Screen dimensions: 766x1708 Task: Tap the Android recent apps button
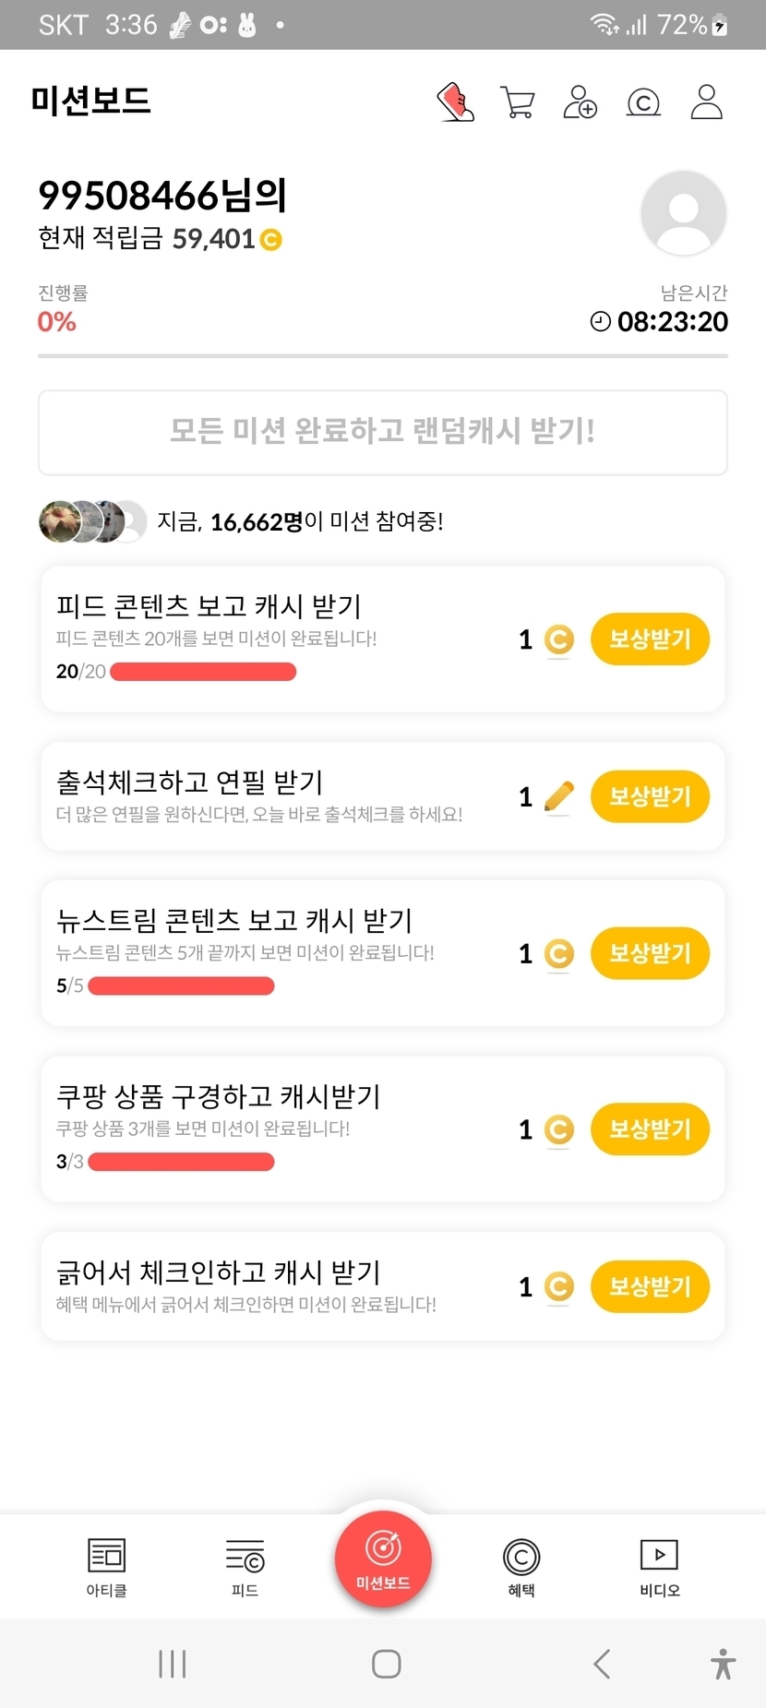pos(173,1664)
